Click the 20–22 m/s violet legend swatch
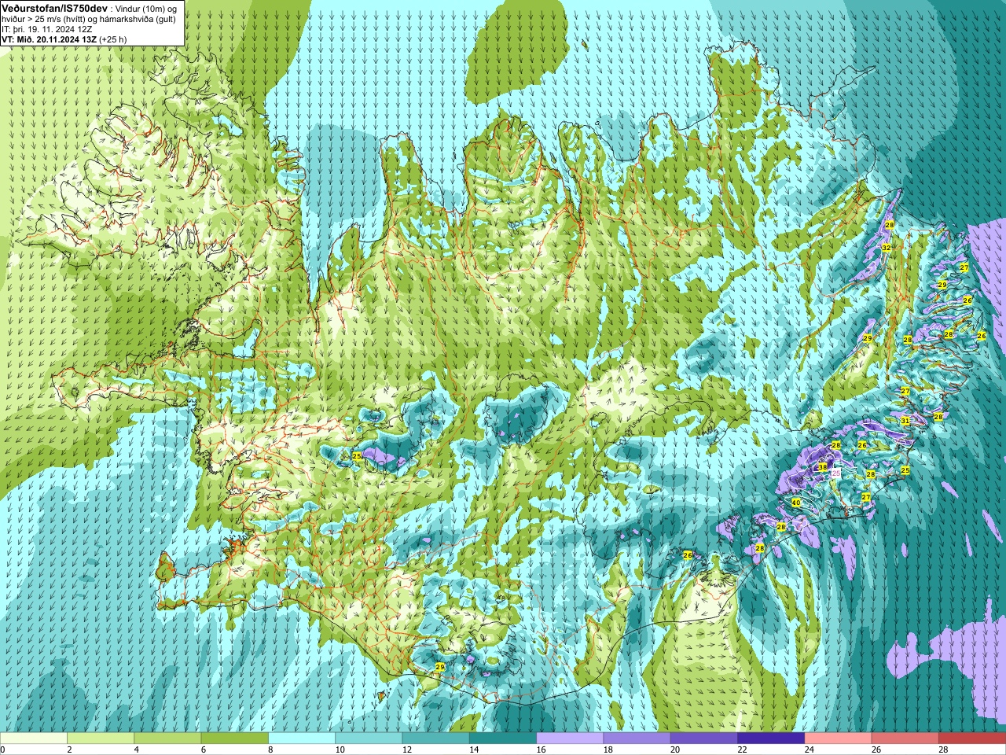Viewport: 1006px width, 755px height. coord(704,738)
